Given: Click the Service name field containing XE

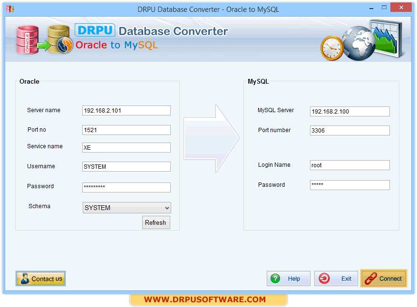Looking at the screenshot, I should click(126, 147).
